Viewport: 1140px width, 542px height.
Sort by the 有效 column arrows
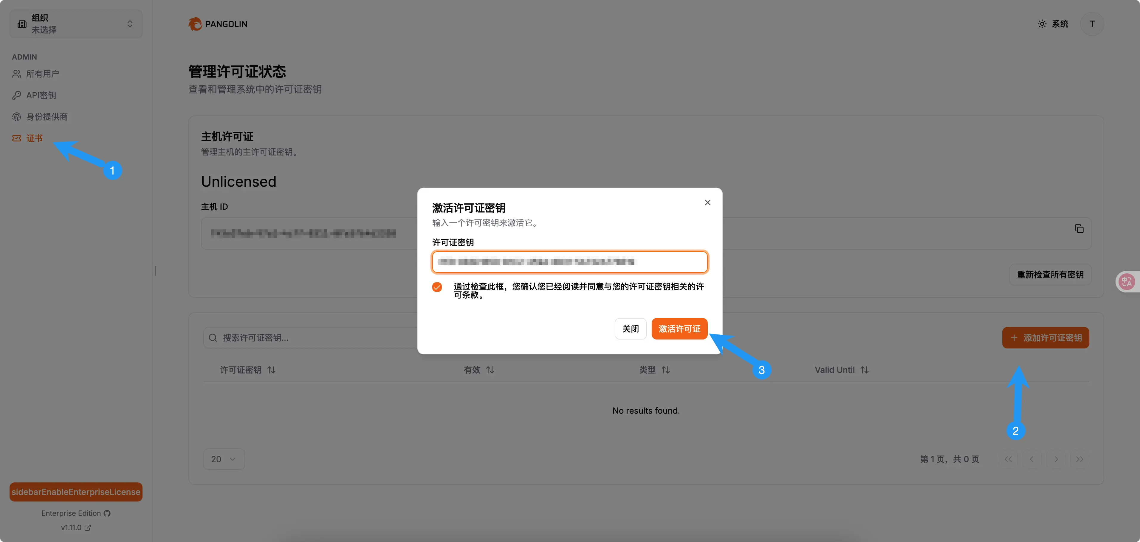490,370
